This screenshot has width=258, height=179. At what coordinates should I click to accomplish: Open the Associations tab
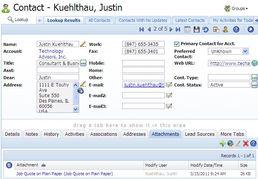pyautogui.click(x=104, y=134)
